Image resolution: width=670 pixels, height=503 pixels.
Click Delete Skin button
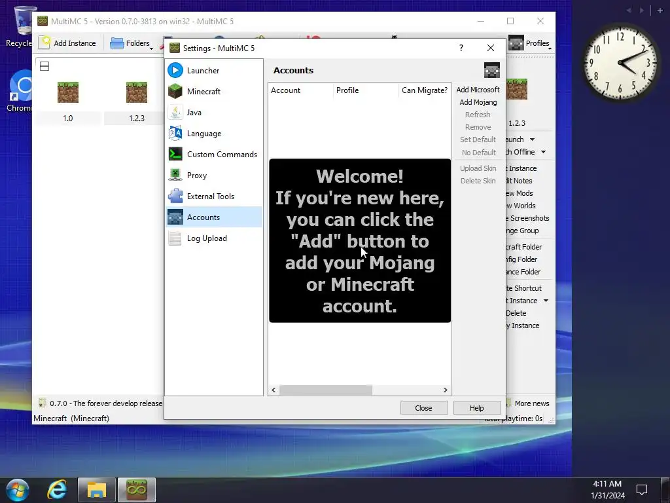[478, 181]
